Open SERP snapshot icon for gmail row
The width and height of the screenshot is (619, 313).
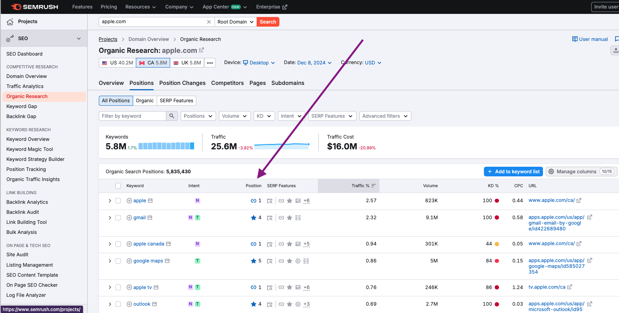coord(270,218)
